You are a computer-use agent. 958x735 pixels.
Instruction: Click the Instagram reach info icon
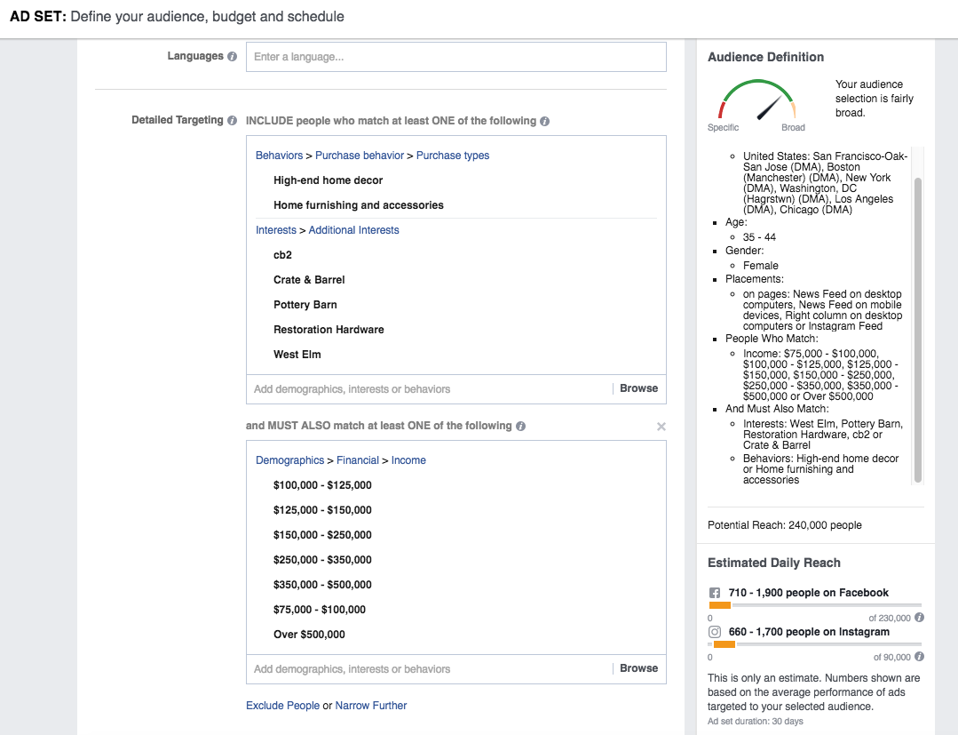coord(919,657)
